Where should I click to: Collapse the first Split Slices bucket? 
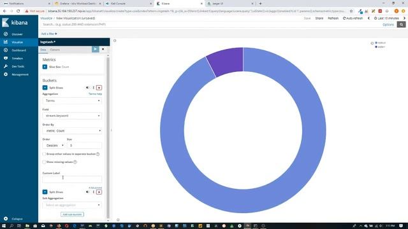pos(45,88)
